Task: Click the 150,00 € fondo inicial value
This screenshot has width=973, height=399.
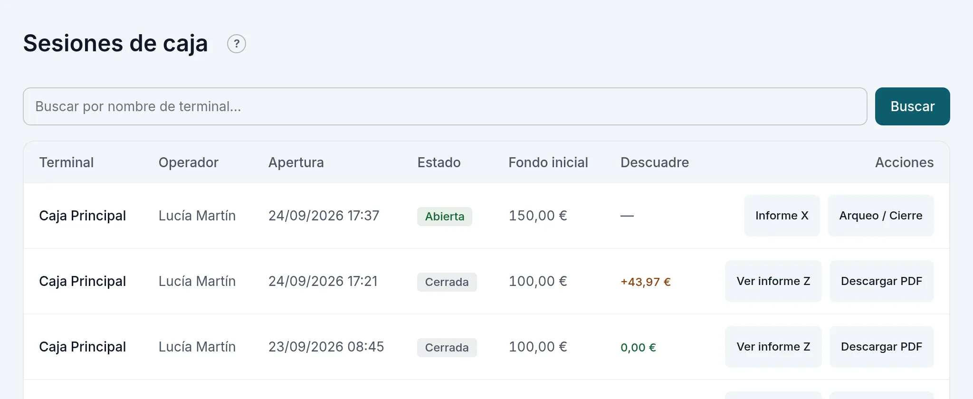Action: 538,216
